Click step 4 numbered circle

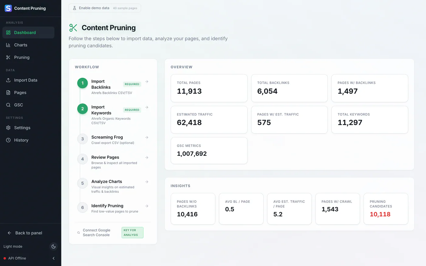[x=82, y=159]
